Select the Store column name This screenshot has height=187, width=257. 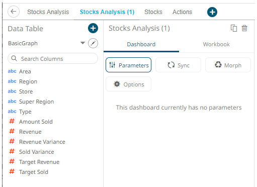26,91
